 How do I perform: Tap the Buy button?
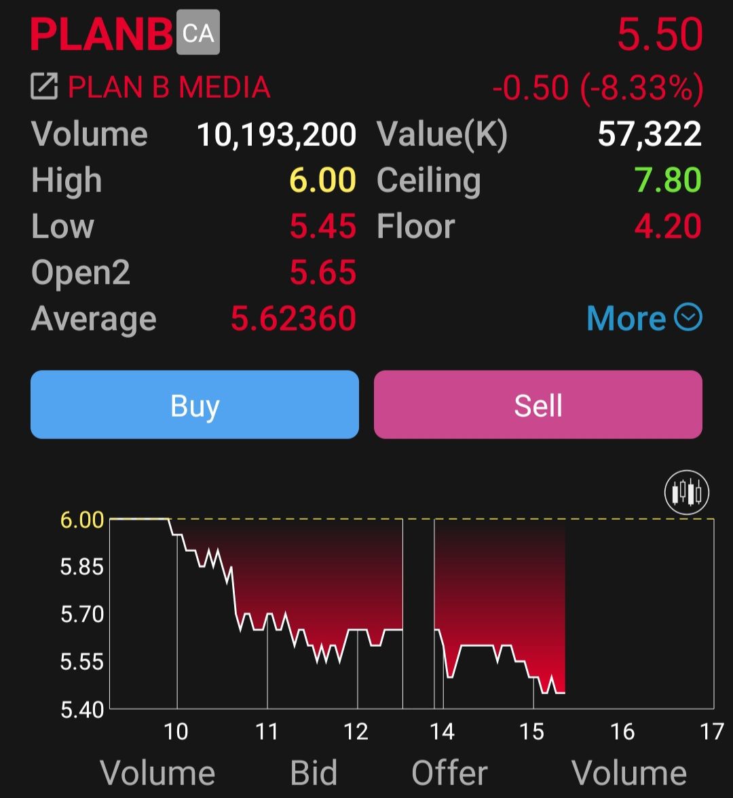tap(194, 404)
